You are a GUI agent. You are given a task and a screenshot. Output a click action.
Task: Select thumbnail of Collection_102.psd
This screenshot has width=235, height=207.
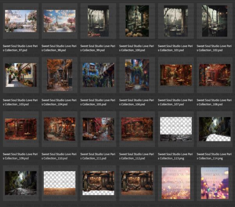[x=215, y=21]
